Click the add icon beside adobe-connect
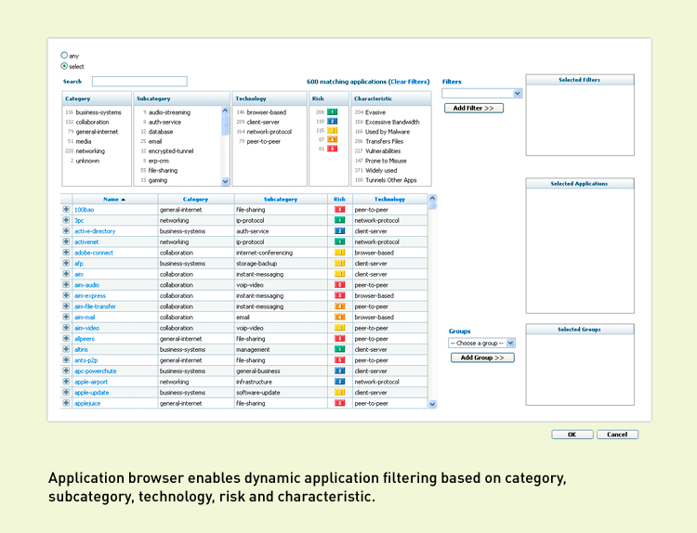The width and height of the screenshot is (697, 533). click(x=66, y=253)
